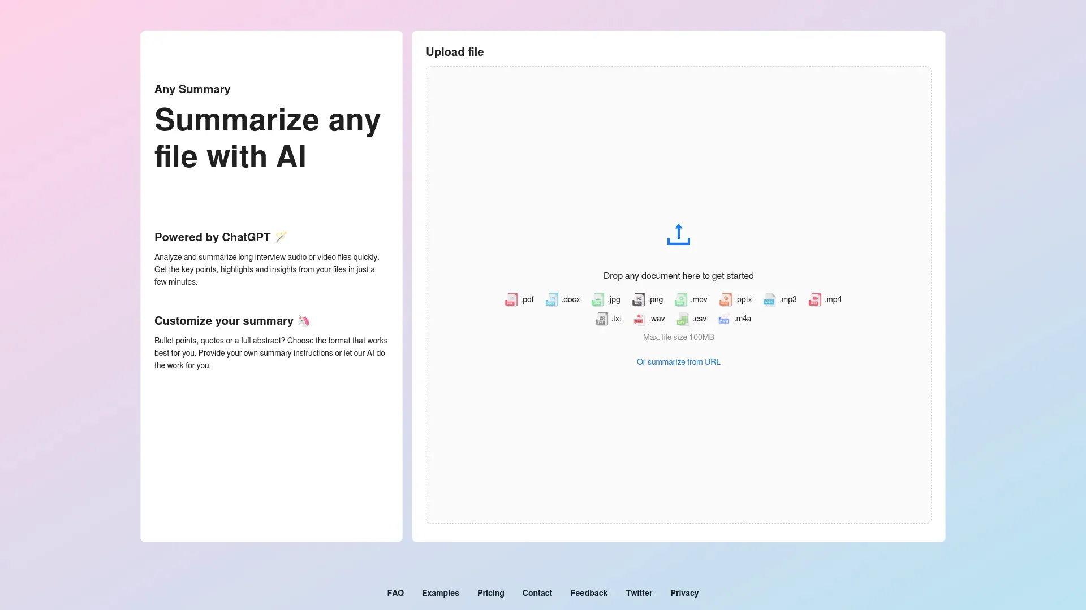This screenshot has height=610, width=1086.
Task: Click the .pptx file type icon
Action: coord(725,299)
